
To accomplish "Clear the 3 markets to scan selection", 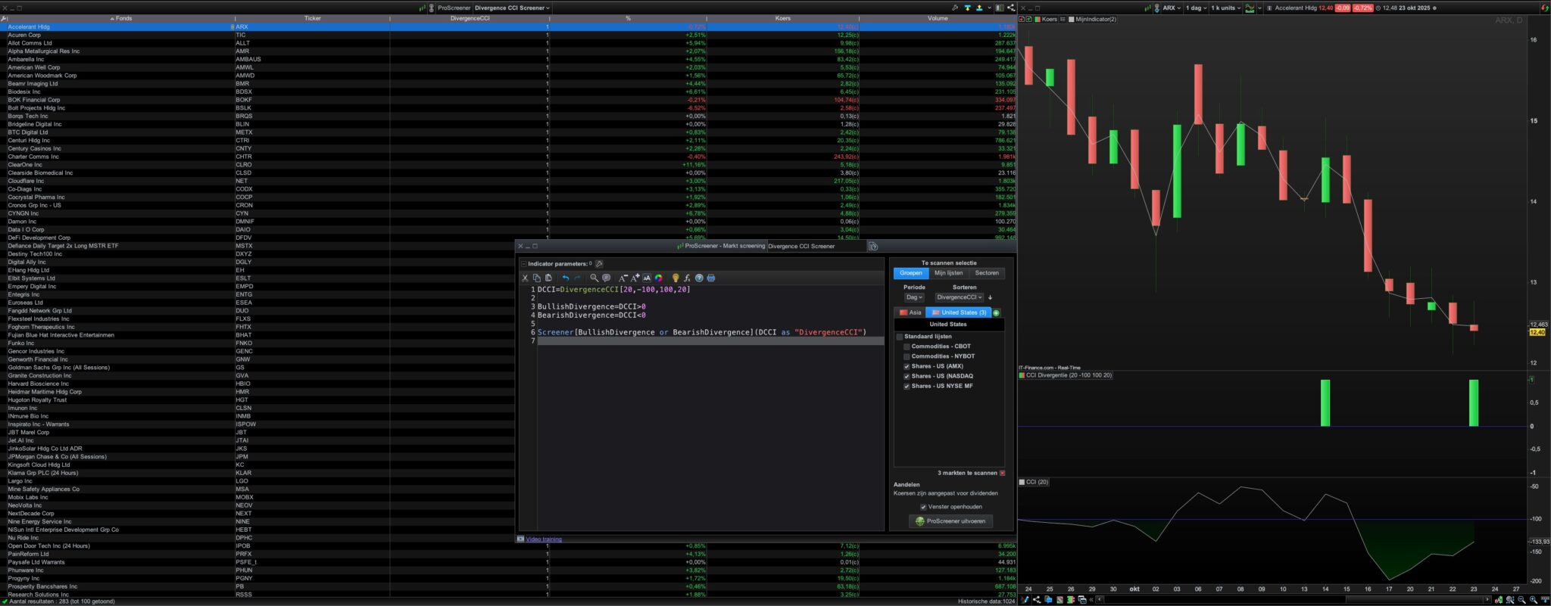I will tap(1002, 473).
